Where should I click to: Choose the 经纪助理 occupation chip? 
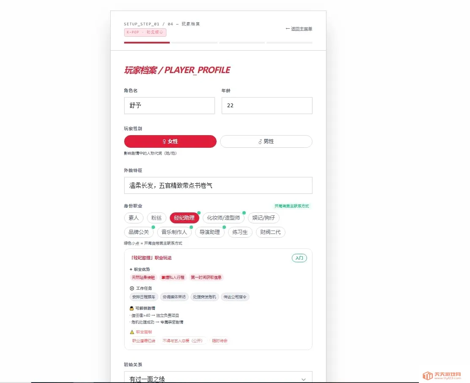(x=185, y=218)
